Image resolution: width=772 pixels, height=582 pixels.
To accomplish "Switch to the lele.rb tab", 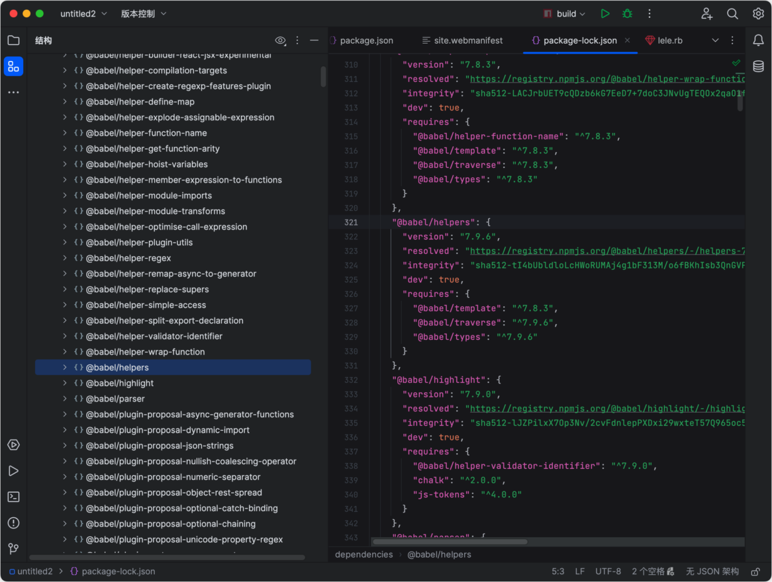I will 664,40.
